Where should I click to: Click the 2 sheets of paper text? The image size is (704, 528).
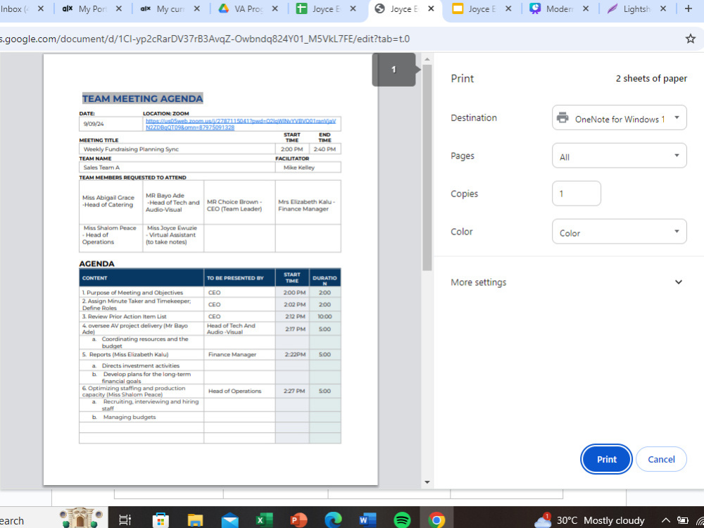[x=651, y=79]
